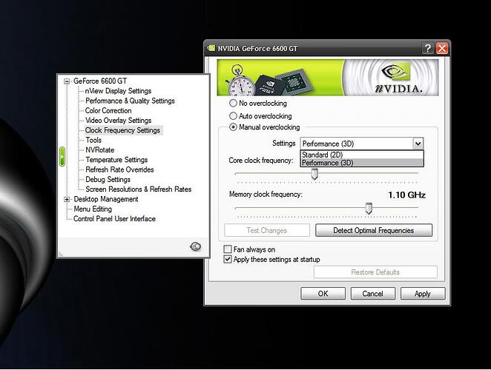Image resolution: width=491 pixels, height=370 pixels.
Task: Choose Manual overclocking radio button
Action: pyautogui.click(x=233, y=127)
